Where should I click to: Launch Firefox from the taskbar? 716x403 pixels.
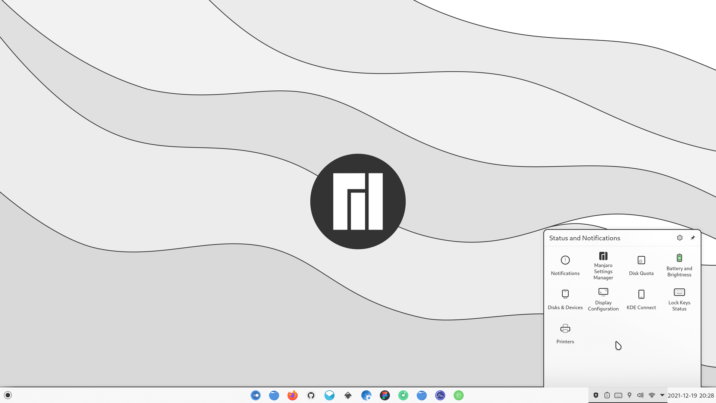click(x=292, y=395)
